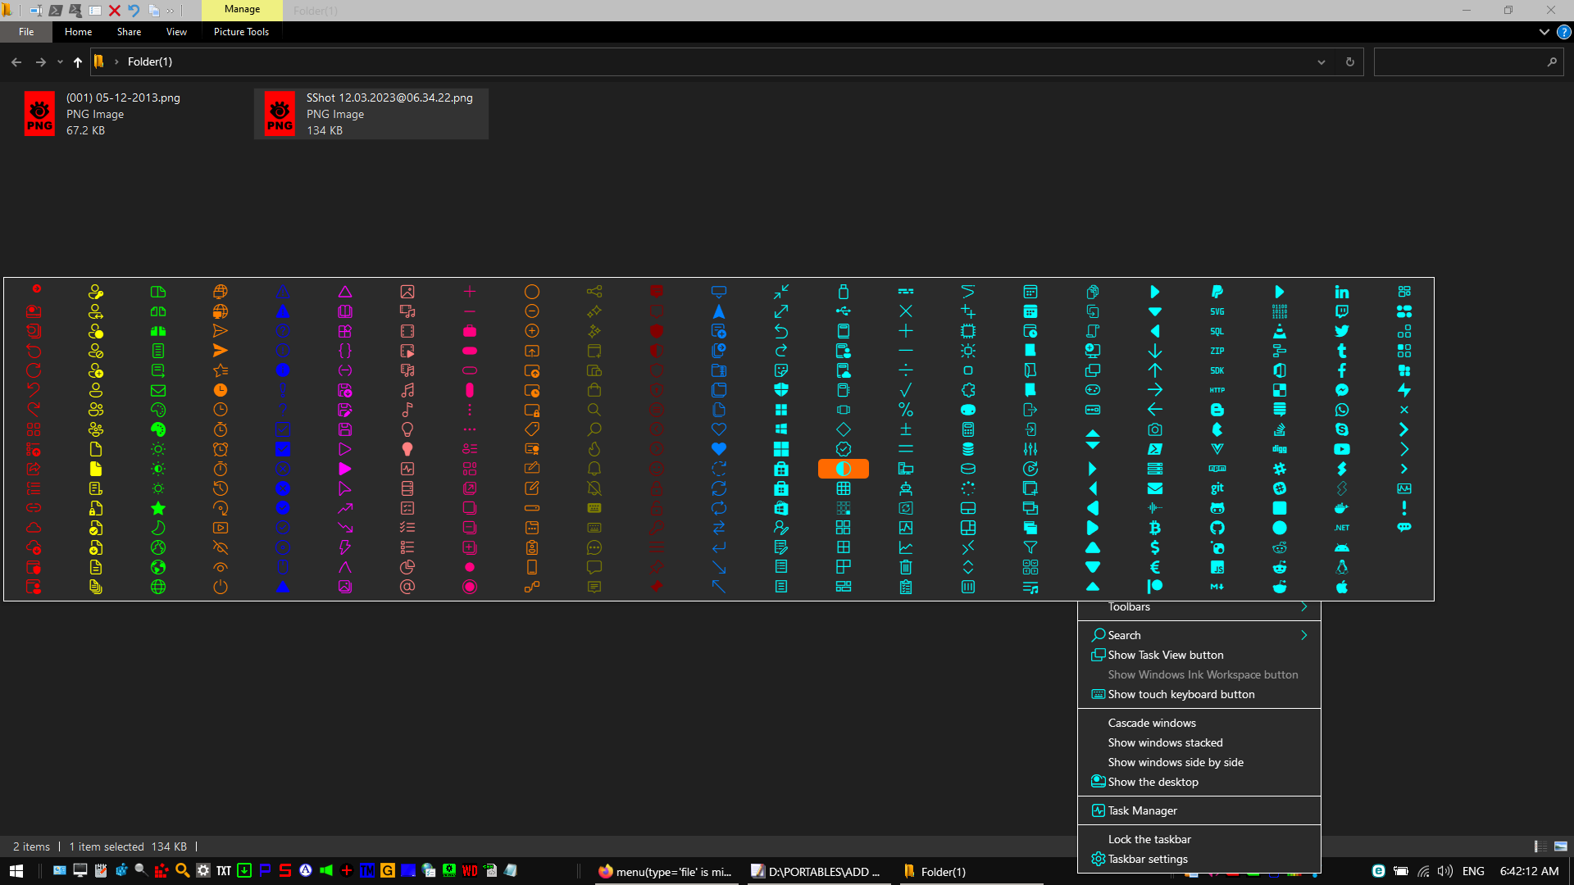
Task: Select the Twitter bird icon
Action: point(1342,331)
